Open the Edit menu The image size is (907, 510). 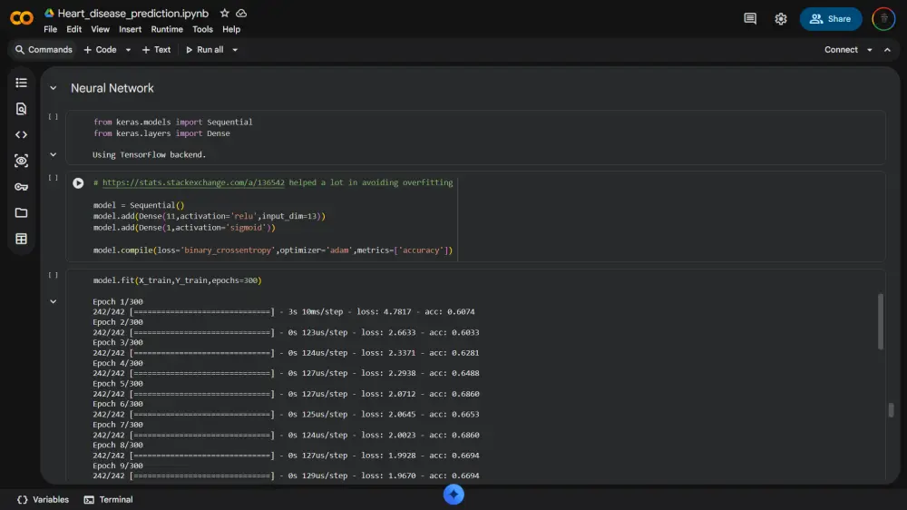[x=74, y=29]
